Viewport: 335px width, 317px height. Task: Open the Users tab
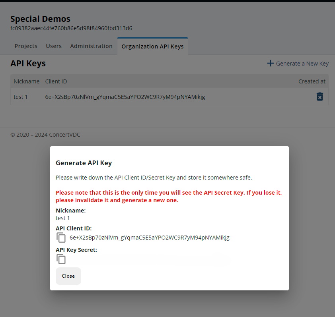pos(54,46)
